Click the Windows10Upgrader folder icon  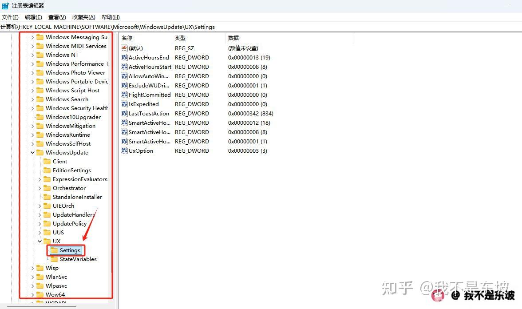(40, 117)
